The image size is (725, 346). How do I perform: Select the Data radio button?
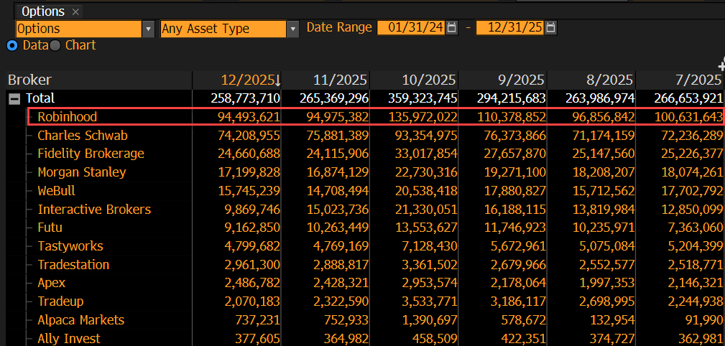point(12,45)
